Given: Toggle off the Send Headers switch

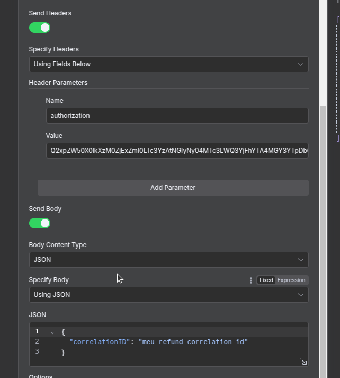Looking at the screenshot, I should coord(40,28).
